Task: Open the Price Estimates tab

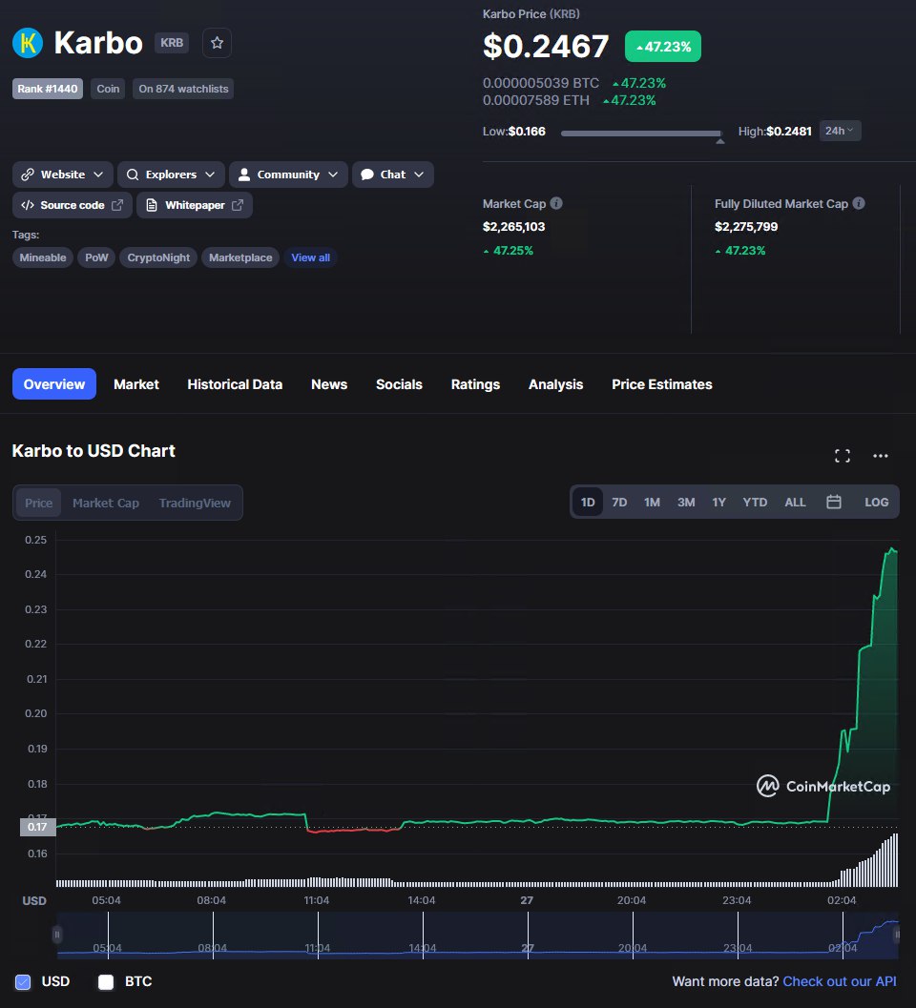Action: 662,383
